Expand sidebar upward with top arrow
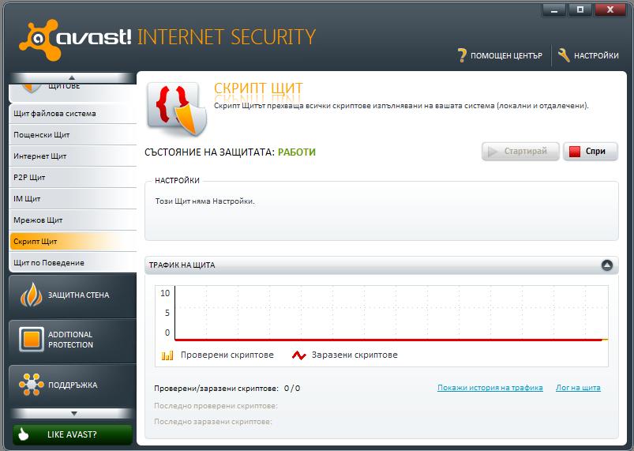Image resolution: width=634 pixels, height=451 pixels. (x=72, y=77)
